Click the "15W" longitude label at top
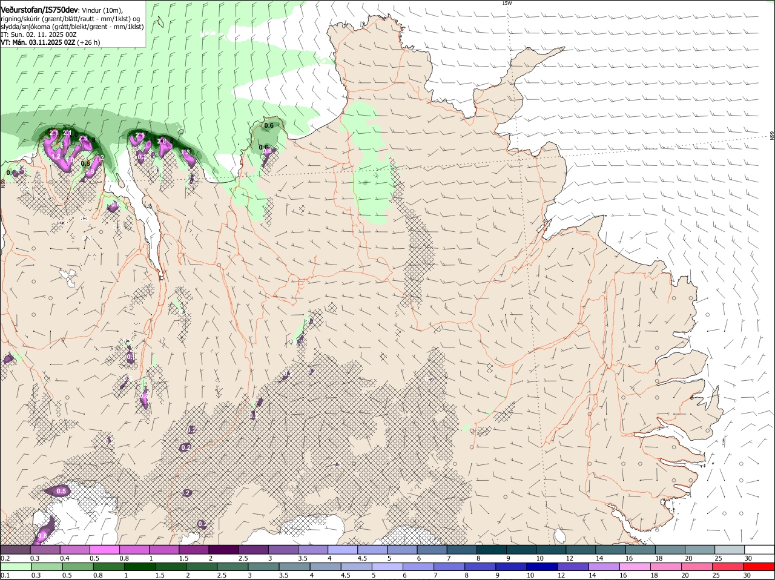 pyautogui.click(x=507, y=3)
